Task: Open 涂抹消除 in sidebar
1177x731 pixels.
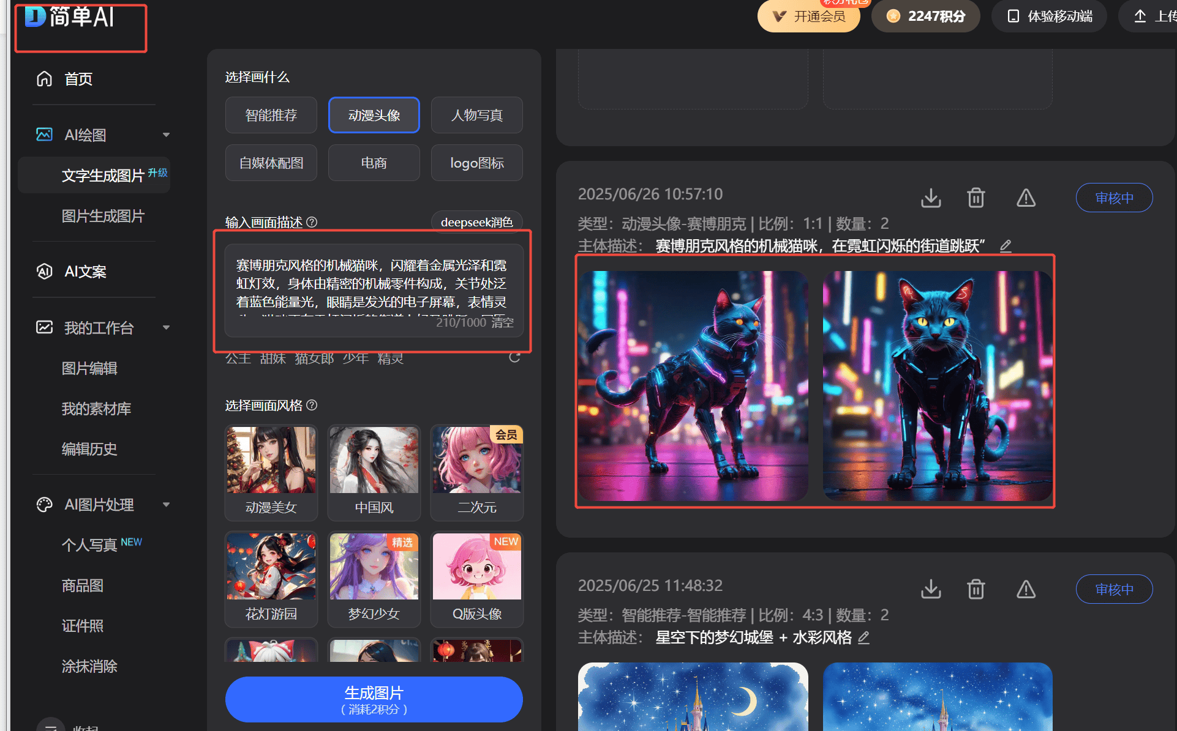Action: pyautogui.click(x=89, y=666)
